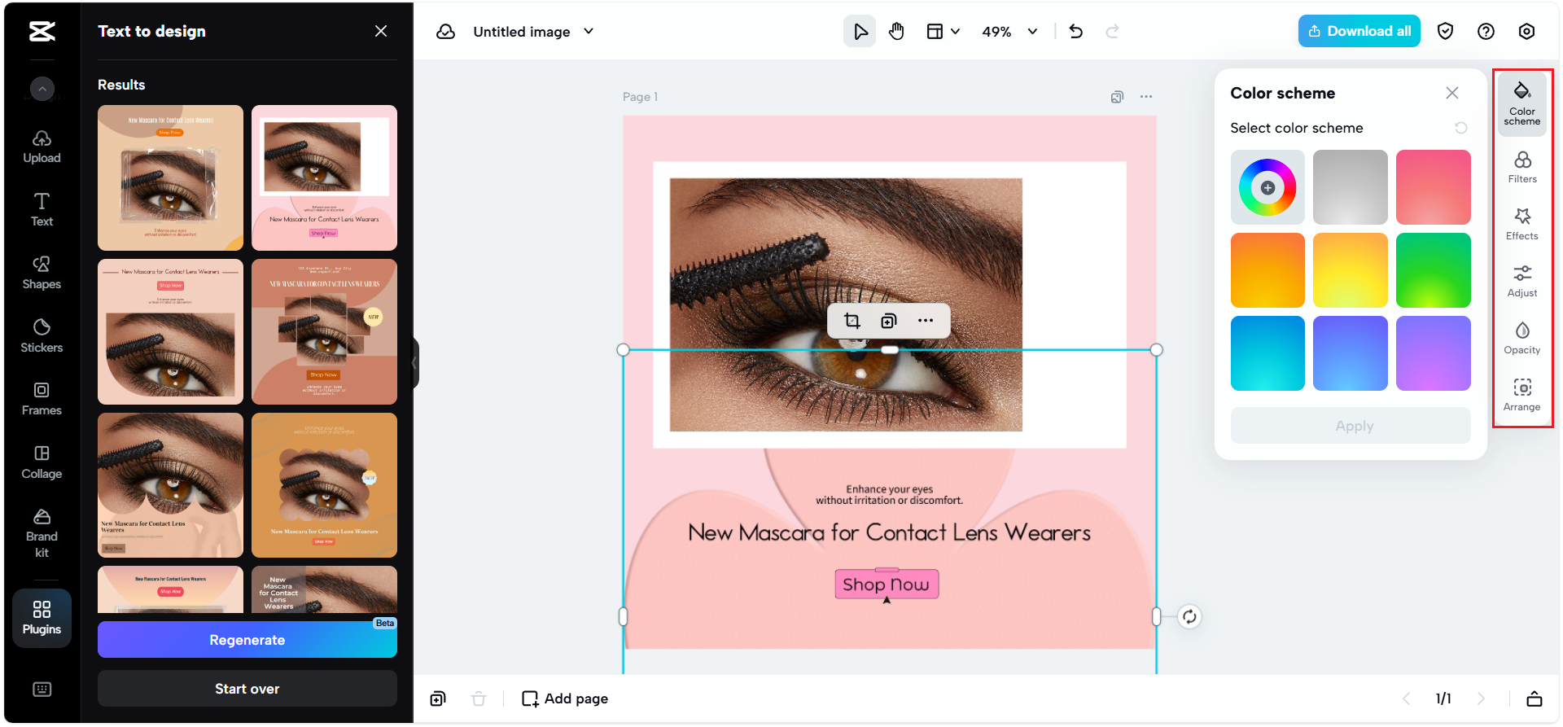Viewport: 1563px width, 727px height.
Task: Open more options in floating element toolbar
Action: pyautogui.click(x=926, y=321)
